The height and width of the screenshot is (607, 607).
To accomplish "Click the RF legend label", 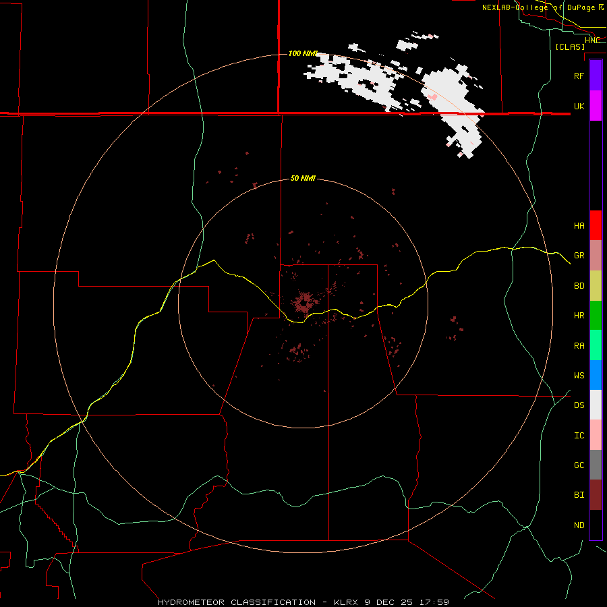I will 579,76.
